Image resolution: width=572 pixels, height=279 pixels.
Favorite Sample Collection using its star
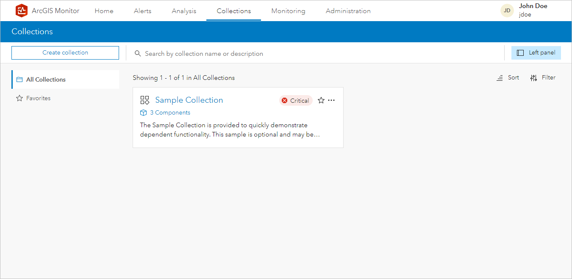[x=321, y=100]
